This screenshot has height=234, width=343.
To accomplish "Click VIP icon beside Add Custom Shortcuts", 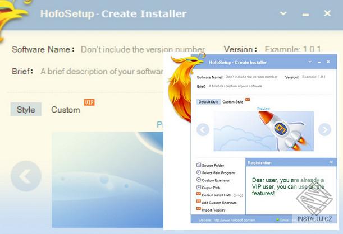I will click(199, 202).
